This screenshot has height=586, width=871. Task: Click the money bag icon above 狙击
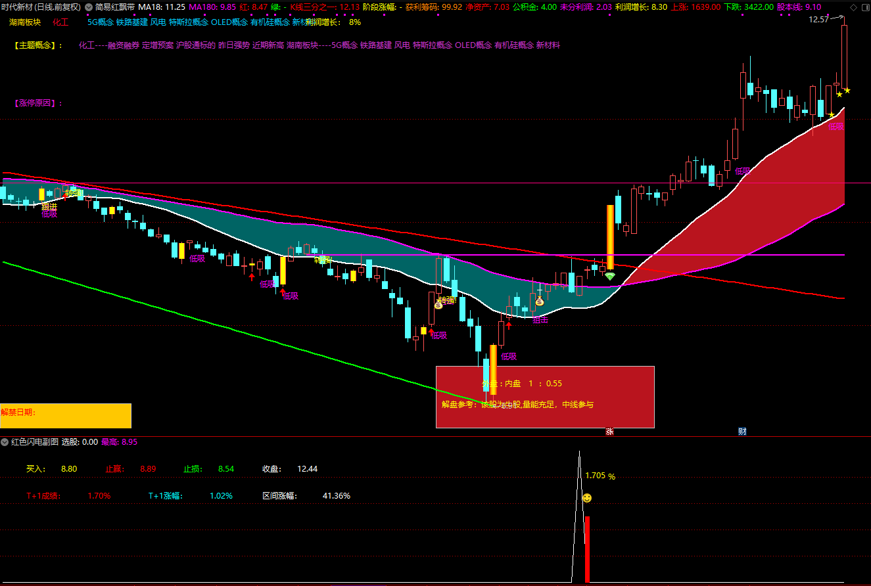tap(540, 302)
